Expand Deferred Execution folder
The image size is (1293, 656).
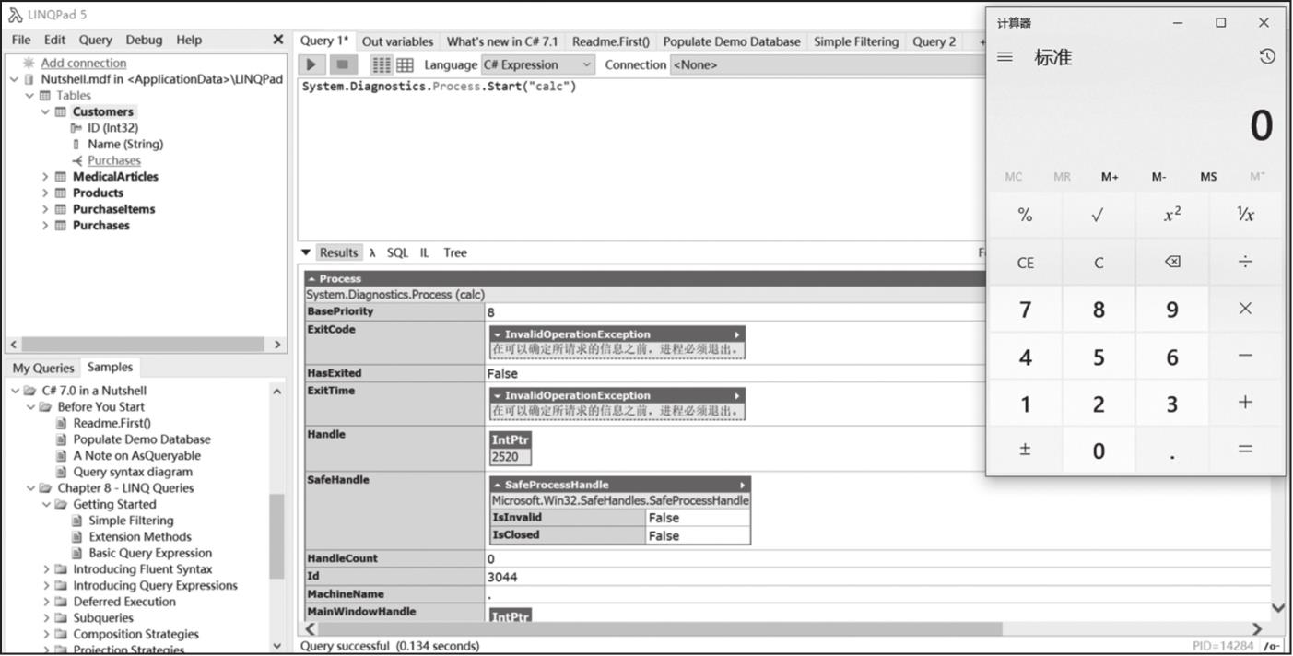46,602
